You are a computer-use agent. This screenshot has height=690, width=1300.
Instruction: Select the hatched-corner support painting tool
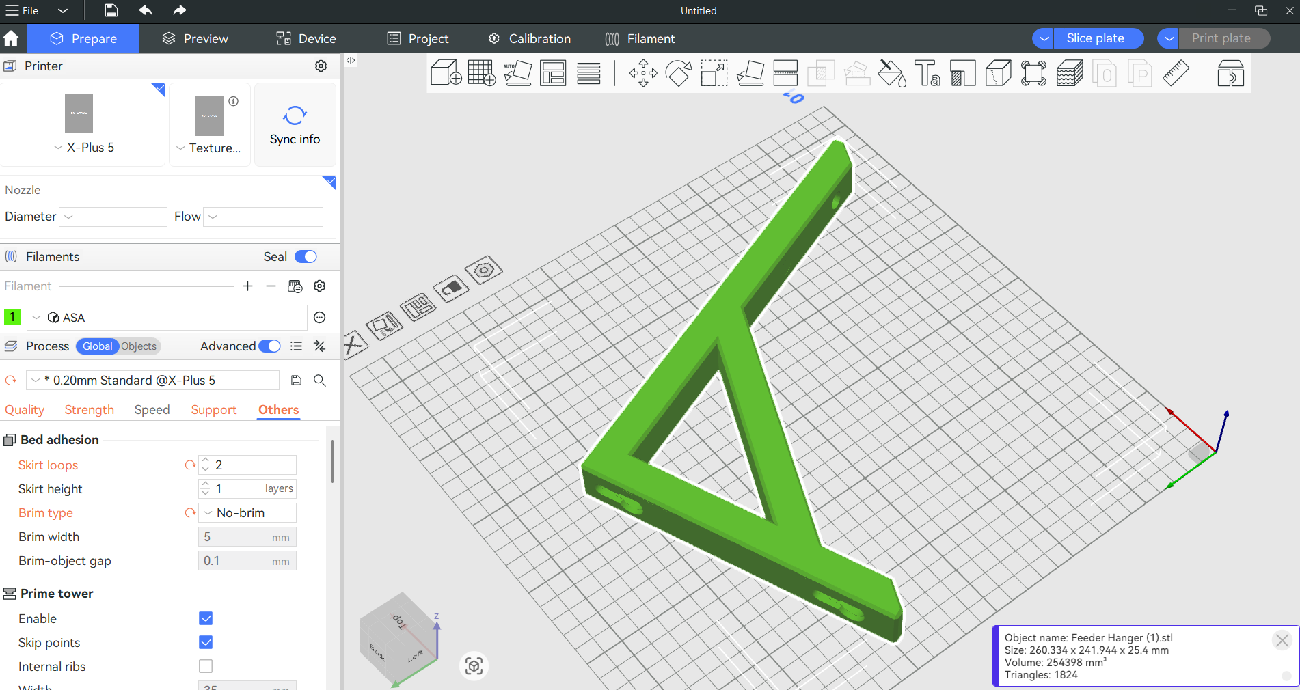pyautogui.click(x=963, y=73)
